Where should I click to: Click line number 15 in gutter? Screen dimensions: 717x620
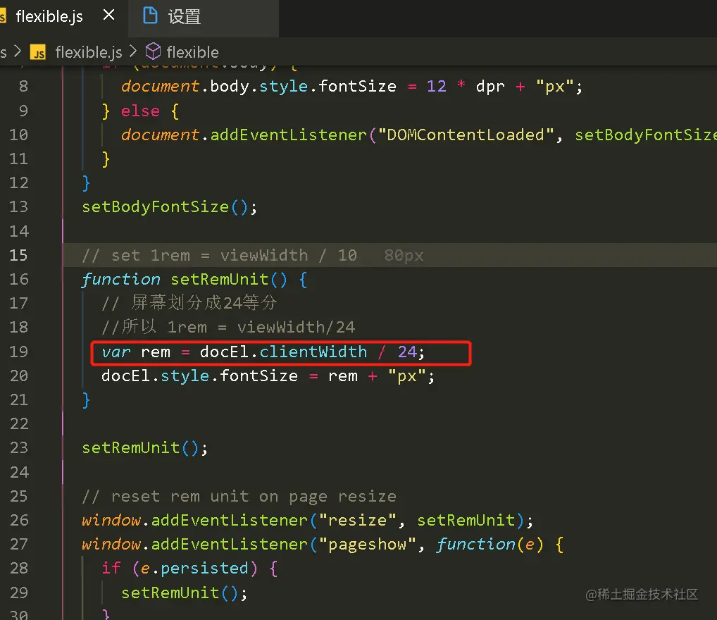pyautogui.click(x=19, y=255)
